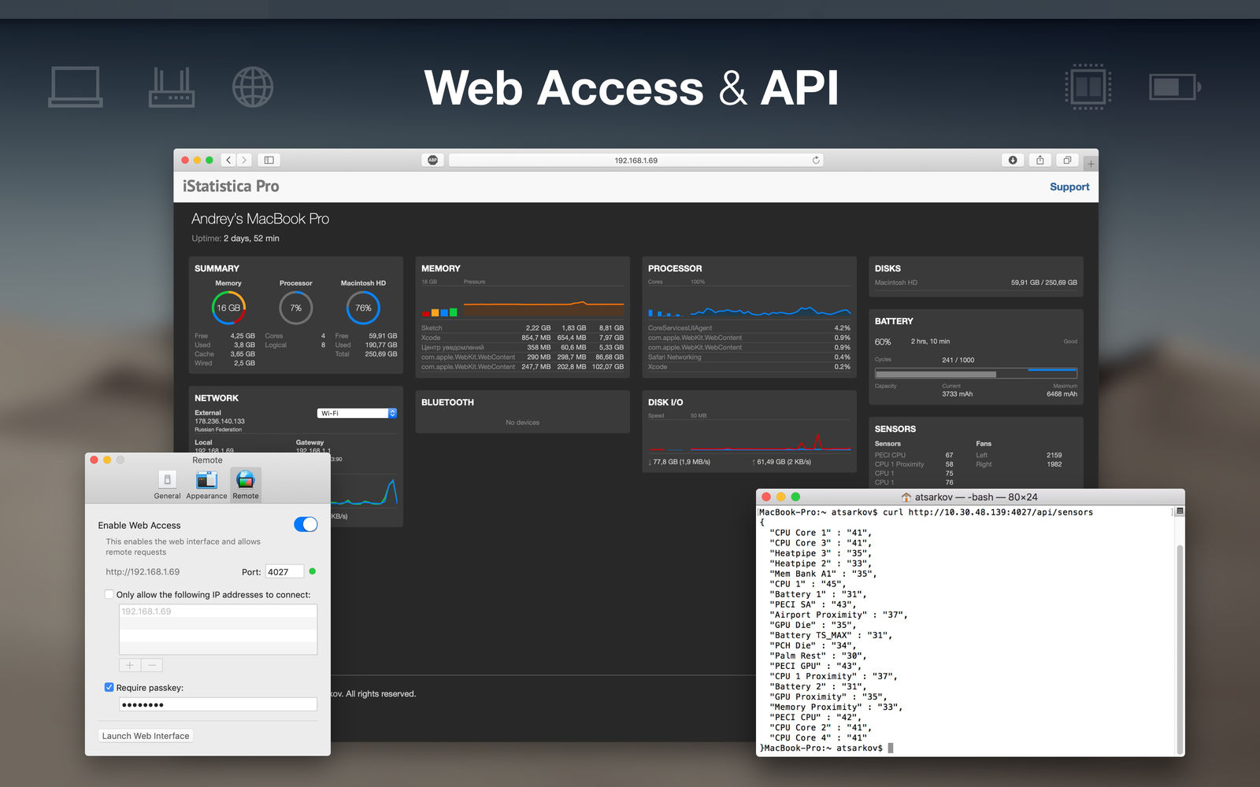
Task: Click the Andrey's MacBook Pro heading
Action: click(x=261, y=219)
